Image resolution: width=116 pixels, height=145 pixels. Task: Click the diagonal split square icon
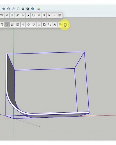tap(18, 25)
